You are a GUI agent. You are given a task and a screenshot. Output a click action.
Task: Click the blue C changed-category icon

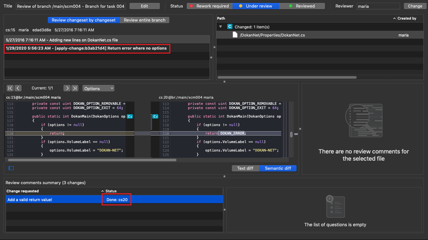click(230, 27)
